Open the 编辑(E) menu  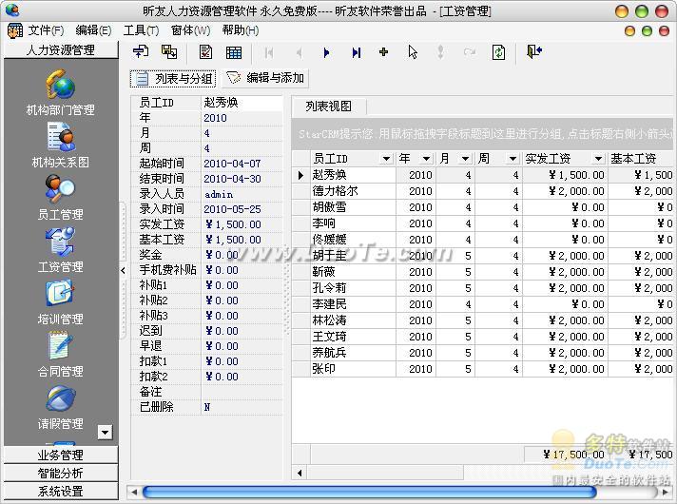(x=93, y=30)
